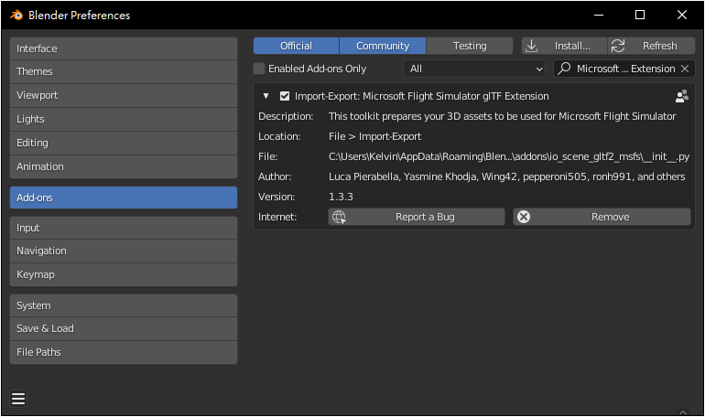Click the description text about the toolkit
The width and height of the screenshot is (705, 417).
[503, 116]
